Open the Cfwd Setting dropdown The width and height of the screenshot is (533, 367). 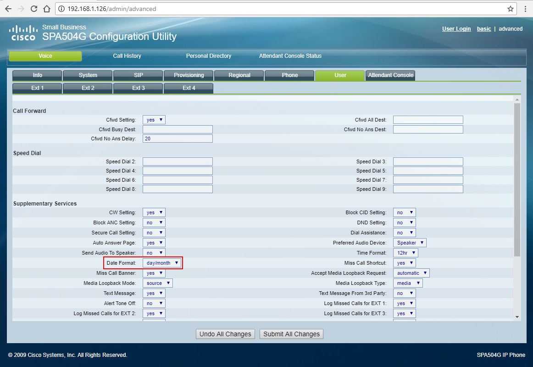coord(154,120)
